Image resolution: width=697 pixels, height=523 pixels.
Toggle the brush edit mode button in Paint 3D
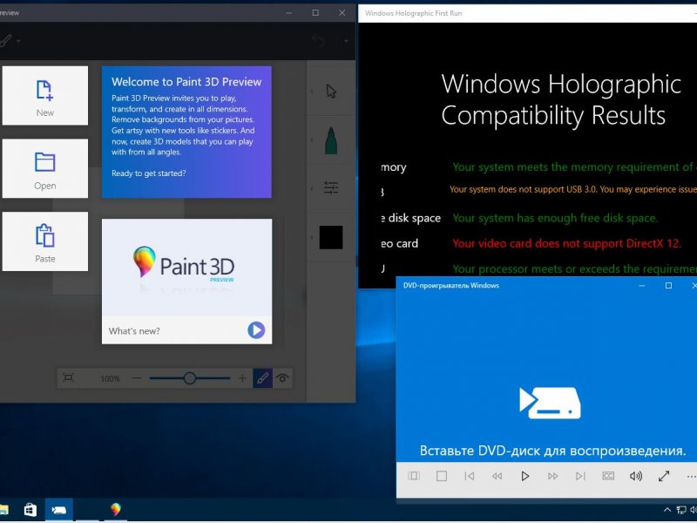[263, 378]
